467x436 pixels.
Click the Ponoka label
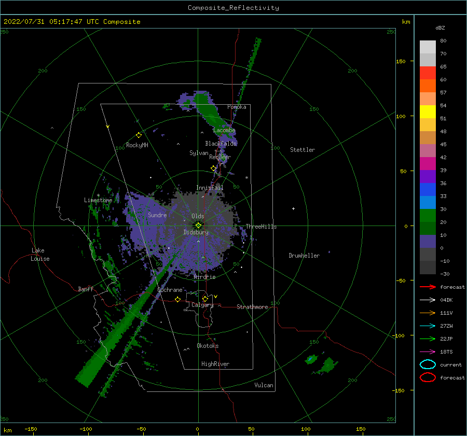pyautogui.click(x=237, y=107)
